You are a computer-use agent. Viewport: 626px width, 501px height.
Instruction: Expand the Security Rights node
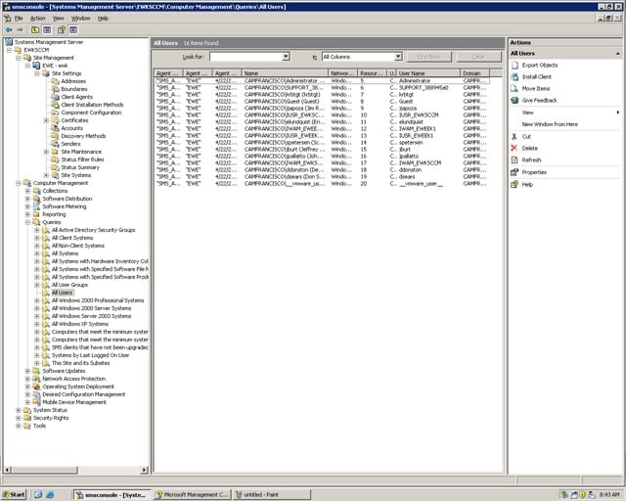[19, 418]
